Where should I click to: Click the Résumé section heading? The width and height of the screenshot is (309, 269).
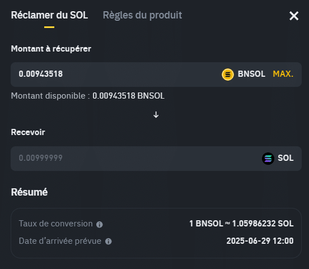tap(29, 192)
